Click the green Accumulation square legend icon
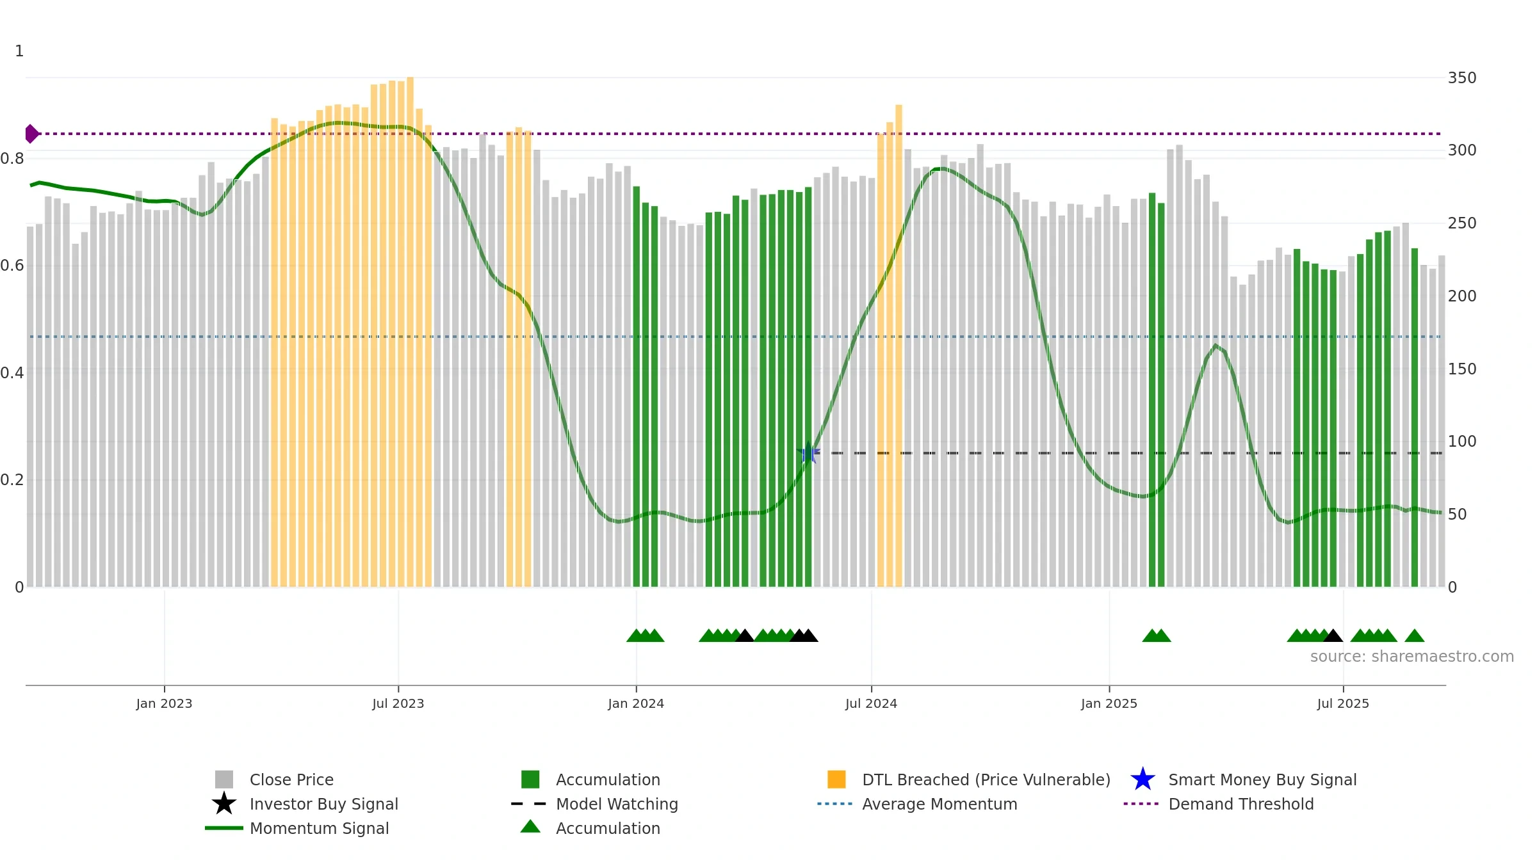Viewport: 1537px width, 864px height. coord(530,780)
